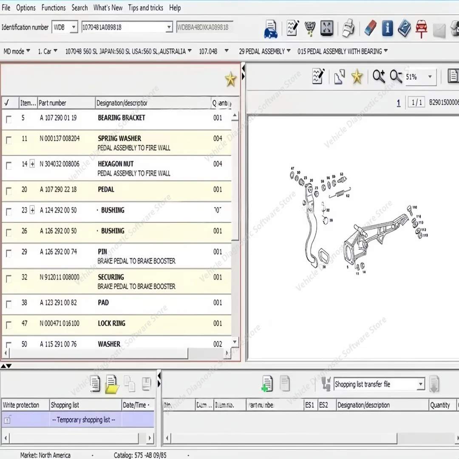
Task: Click the add part to list icon
Action: [x=267, y=383]
